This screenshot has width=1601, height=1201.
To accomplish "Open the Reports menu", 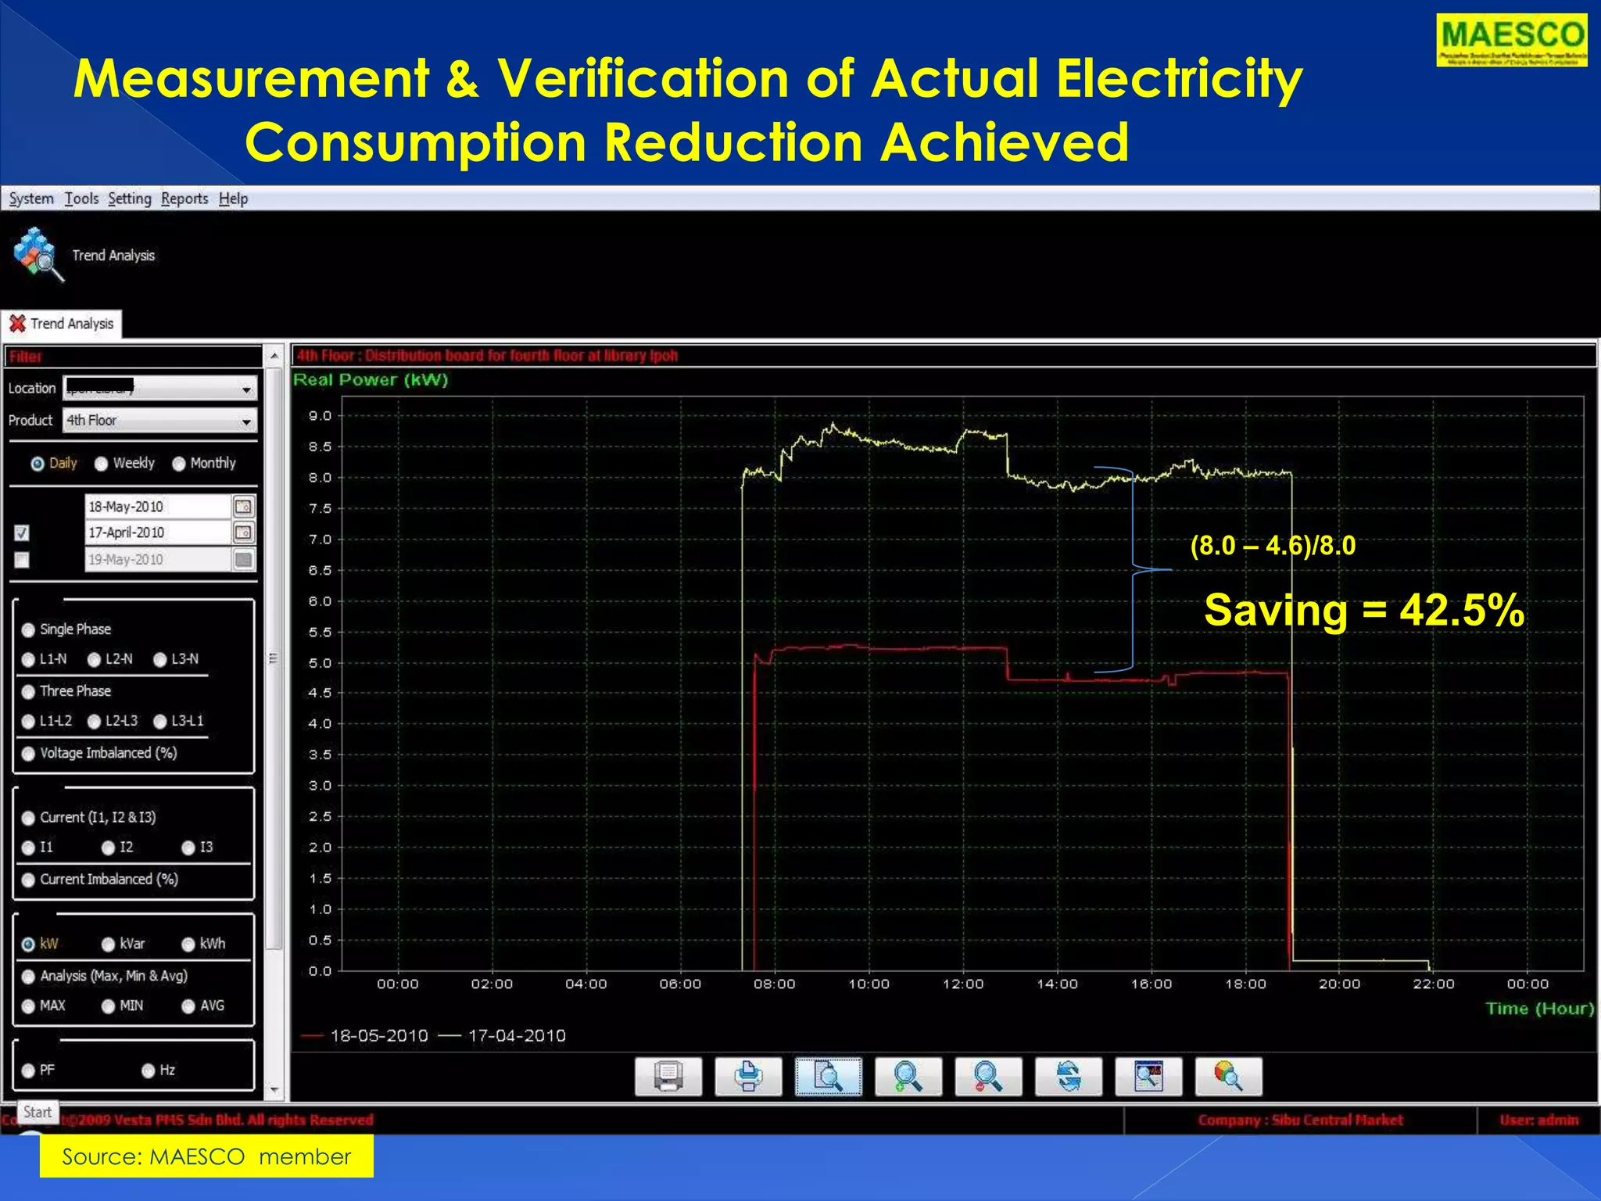I will (184, 199).
